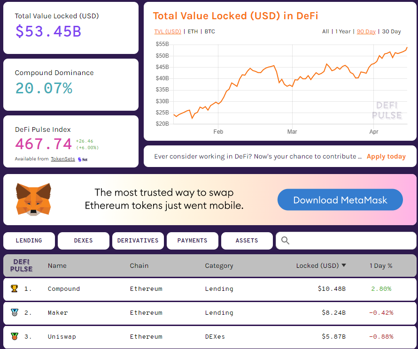Click the MetaMask fox logo

point(33,199)
